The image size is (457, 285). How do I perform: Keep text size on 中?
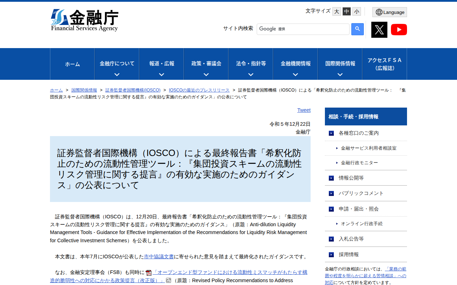pos(346,11)
